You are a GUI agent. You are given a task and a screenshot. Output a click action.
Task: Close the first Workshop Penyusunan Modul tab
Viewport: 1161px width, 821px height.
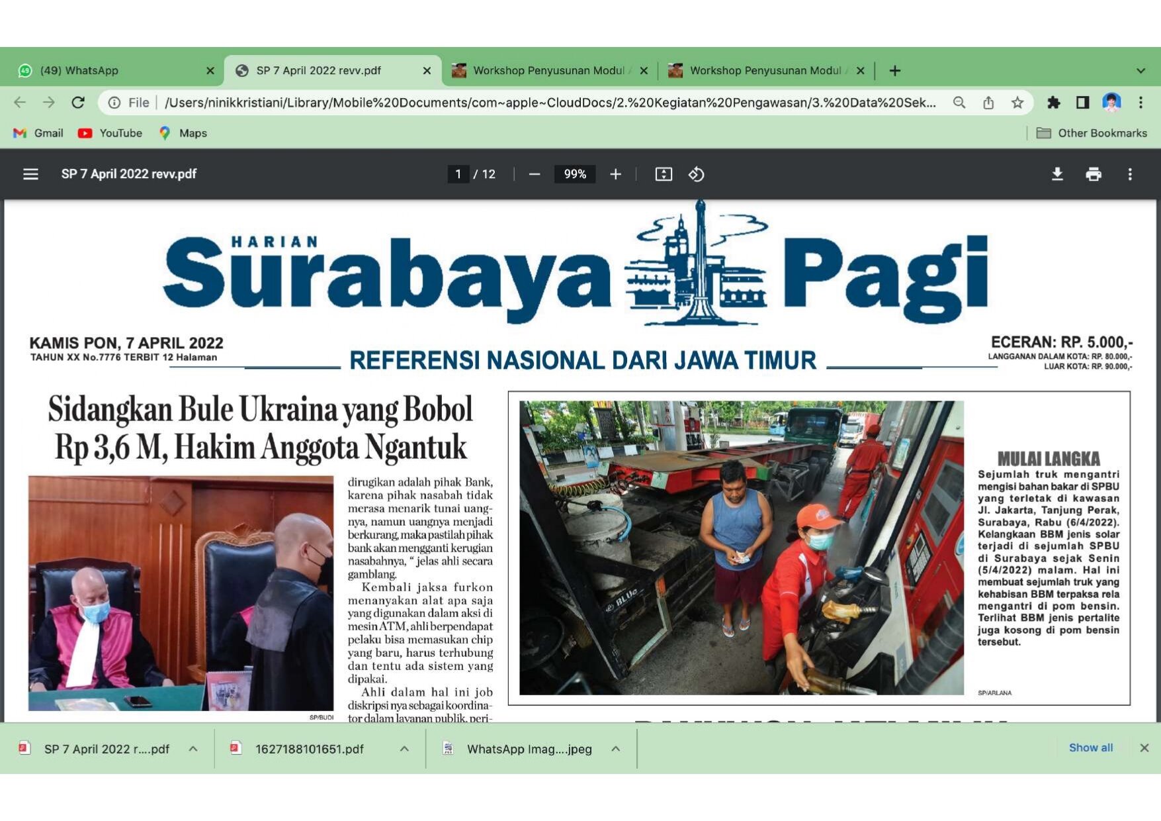(644, 71)
